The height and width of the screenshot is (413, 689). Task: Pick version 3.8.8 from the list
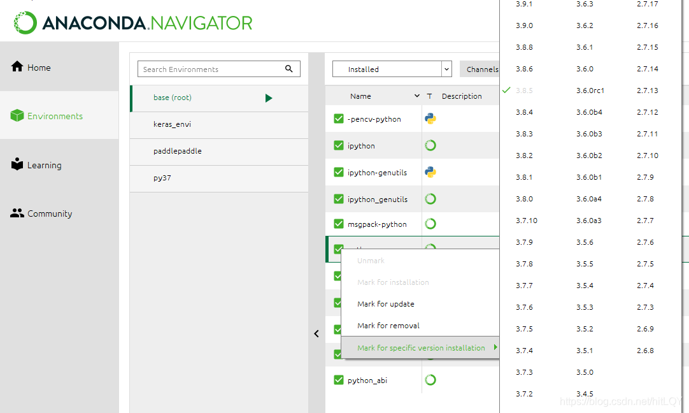[x=524, y=47]
